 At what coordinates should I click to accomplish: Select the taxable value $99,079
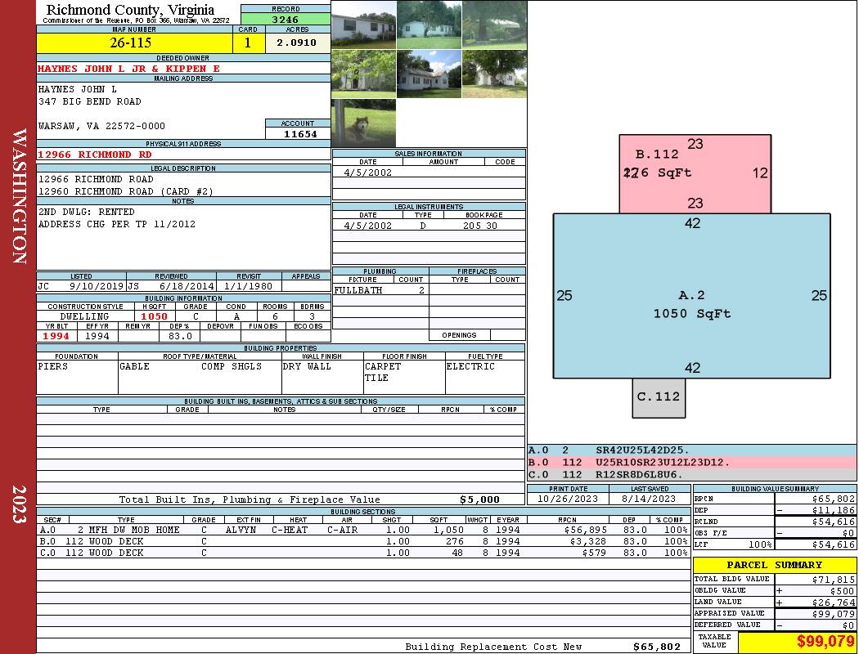(x=797, y=642)
